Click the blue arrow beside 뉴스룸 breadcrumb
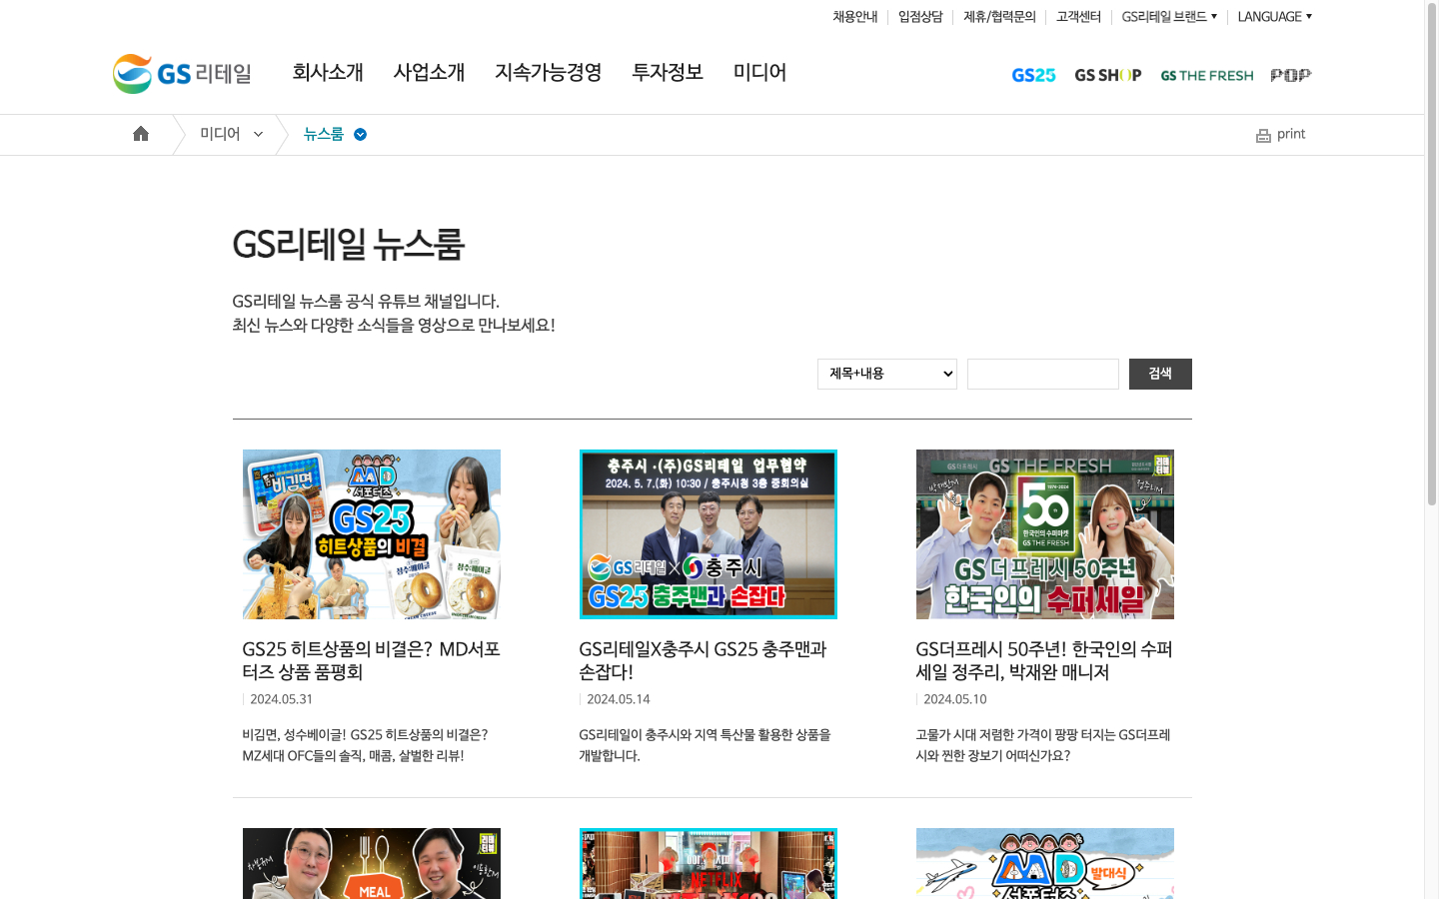The height and width of the screenshot is (899, 1439). (360, 135)
